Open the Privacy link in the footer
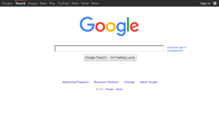Screen dimensions: 219x119 110,89
